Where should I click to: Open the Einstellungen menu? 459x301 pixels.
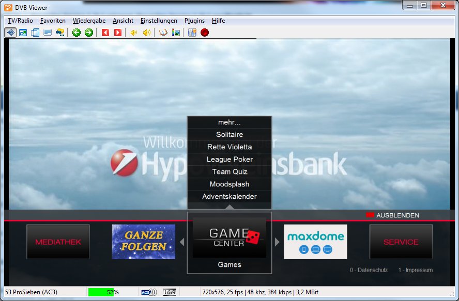159,21
